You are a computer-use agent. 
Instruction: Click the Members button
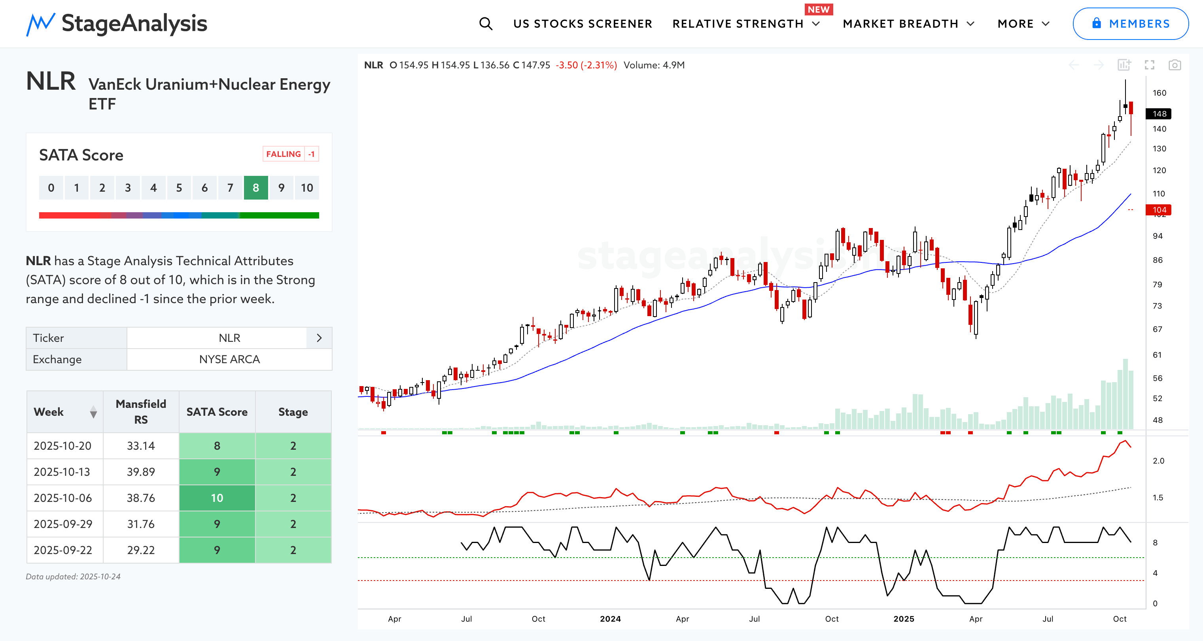point(1130,24)
